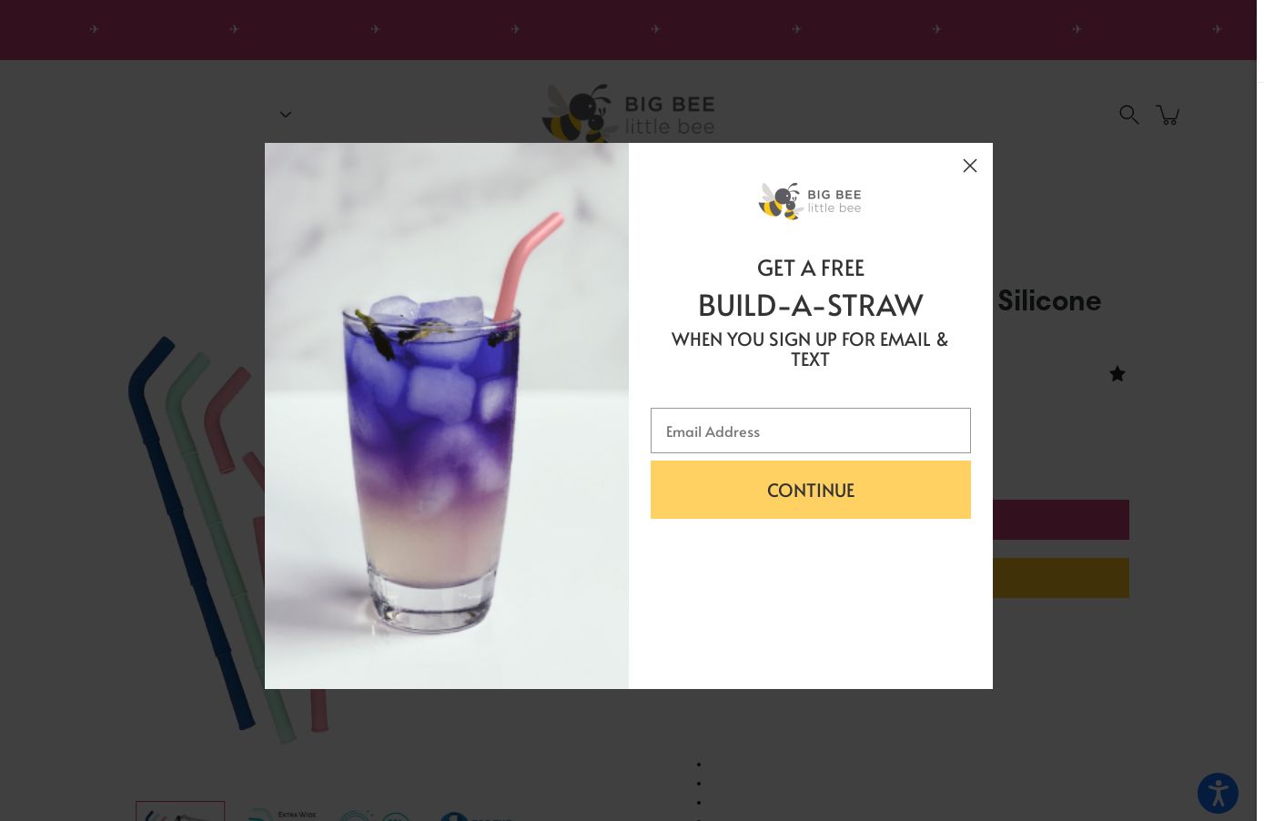1264x821 pixels.
Task: Expand the header navigation chevron
Action: pyautogui.click(x=285, y=115)
